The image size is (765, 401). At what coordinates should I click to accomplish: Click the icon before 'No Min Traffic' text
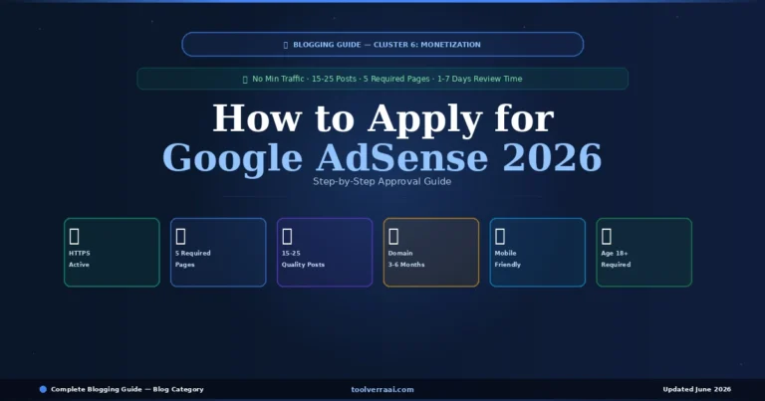tap(245, 80)
